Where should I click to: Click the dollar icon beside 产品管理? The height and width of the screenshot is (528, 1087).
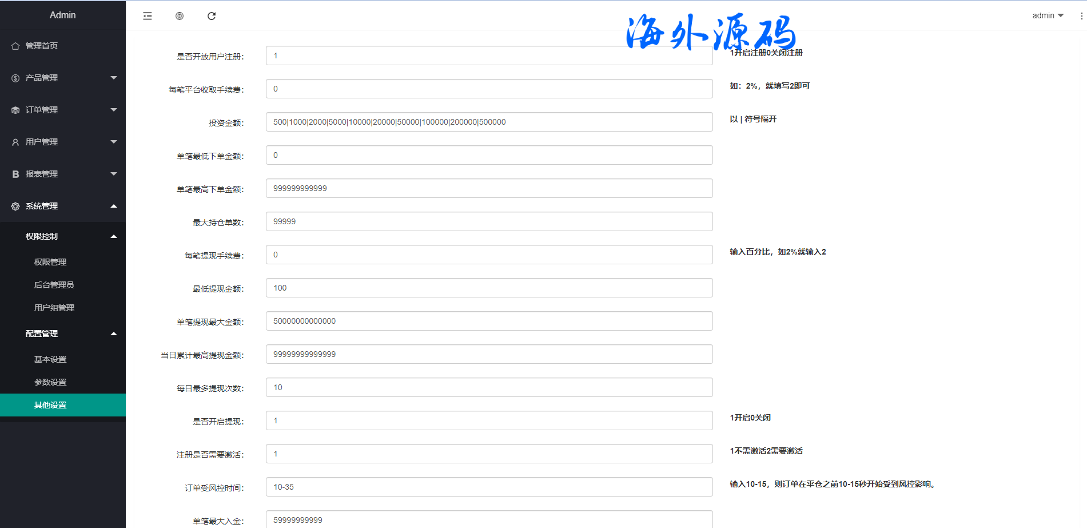coord(15,78)
